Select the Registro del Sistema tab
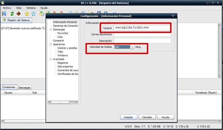This screenshot has height=130, width=223. click(16, 20)
